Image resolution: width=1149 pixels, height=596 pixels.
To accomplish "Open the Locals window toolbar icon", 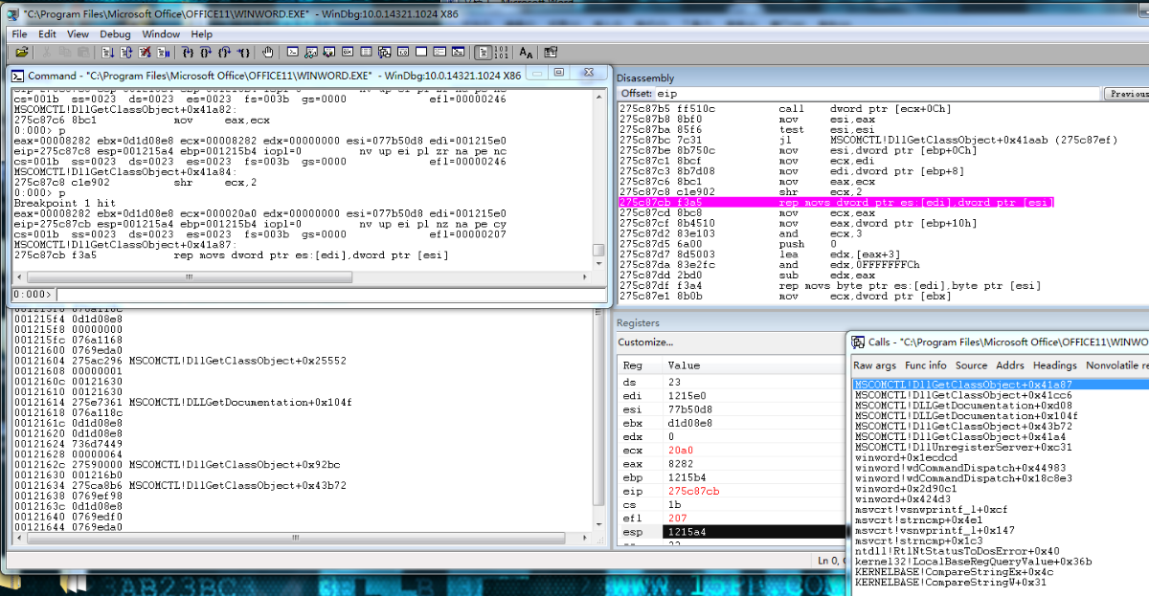I will [x=328, y=52].
